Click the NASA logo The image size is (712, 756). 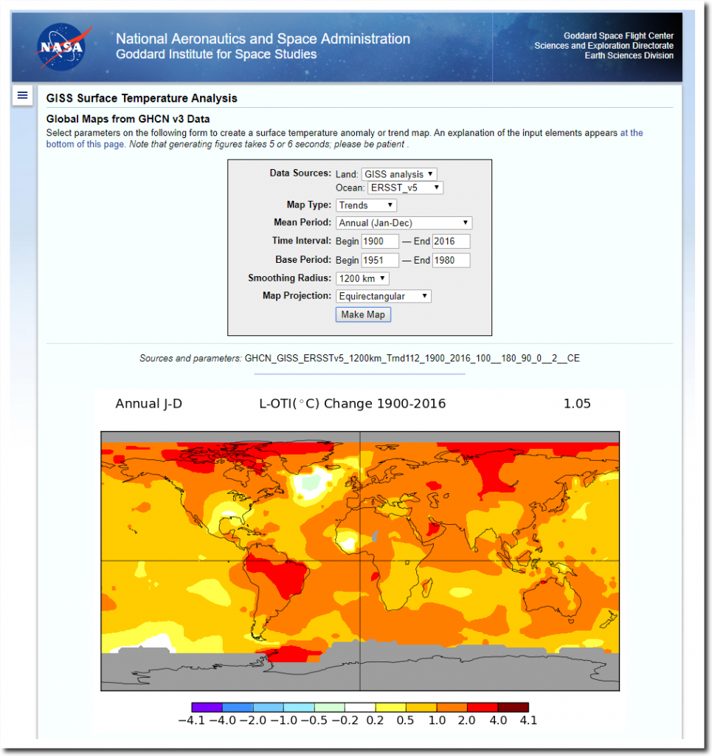pyautogui.click(x=63, y=47)
